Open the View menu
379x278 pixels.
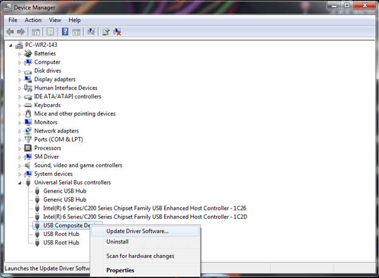point(55,20)
